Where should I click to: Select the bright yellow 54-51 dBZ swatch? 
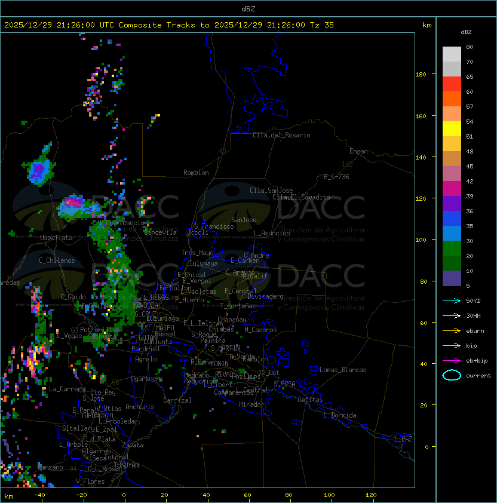452,129
